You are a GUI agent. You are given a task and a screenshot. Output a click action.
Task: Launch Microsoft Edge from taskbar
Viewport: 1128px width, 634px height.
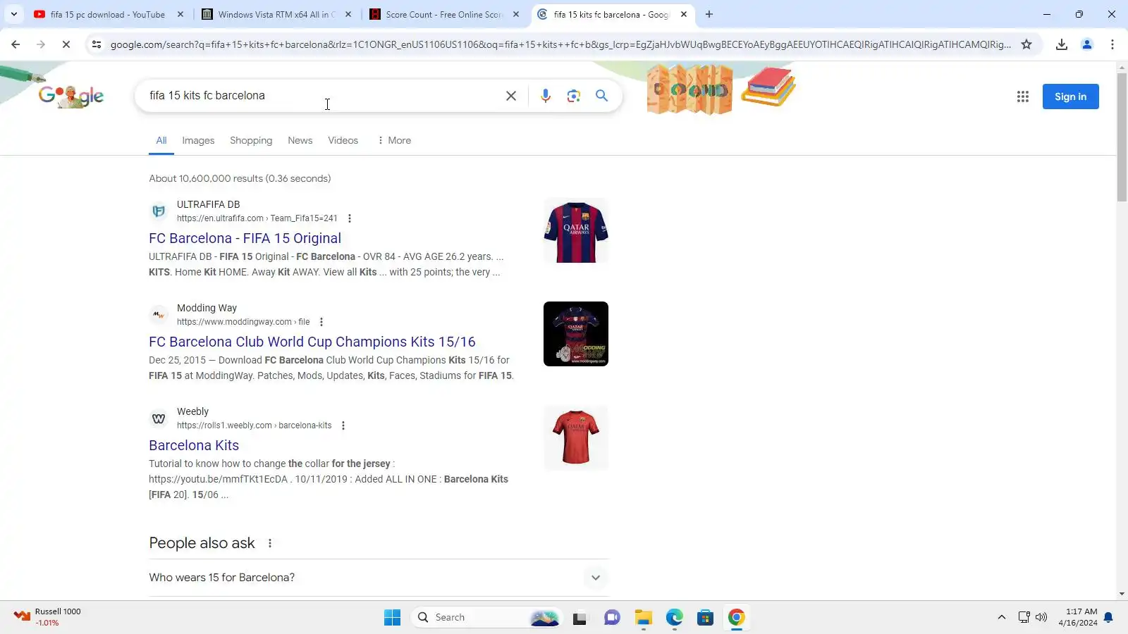point(675,618)
